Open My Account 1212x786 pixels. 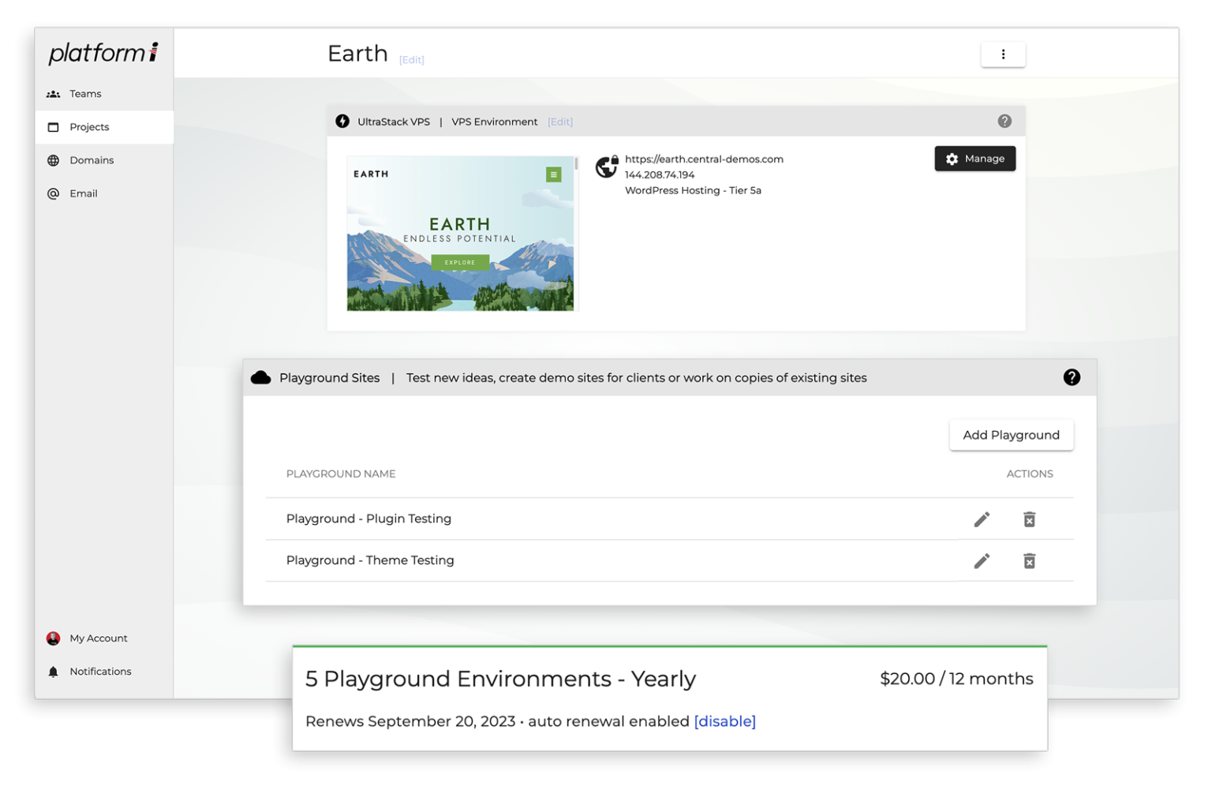pos(98,638)
